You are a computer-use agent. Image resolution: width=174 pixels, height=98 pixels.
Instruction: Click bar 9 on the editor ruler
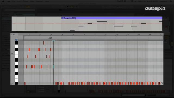(x=106, y=35)
